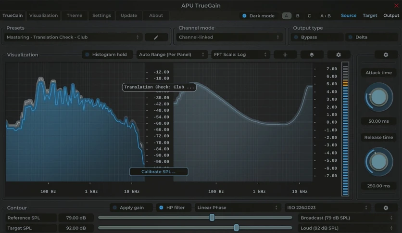Enable Delta output type
The height and width of the screenshot is (233, 402).
pyautogui.click(x=372, y=37)
